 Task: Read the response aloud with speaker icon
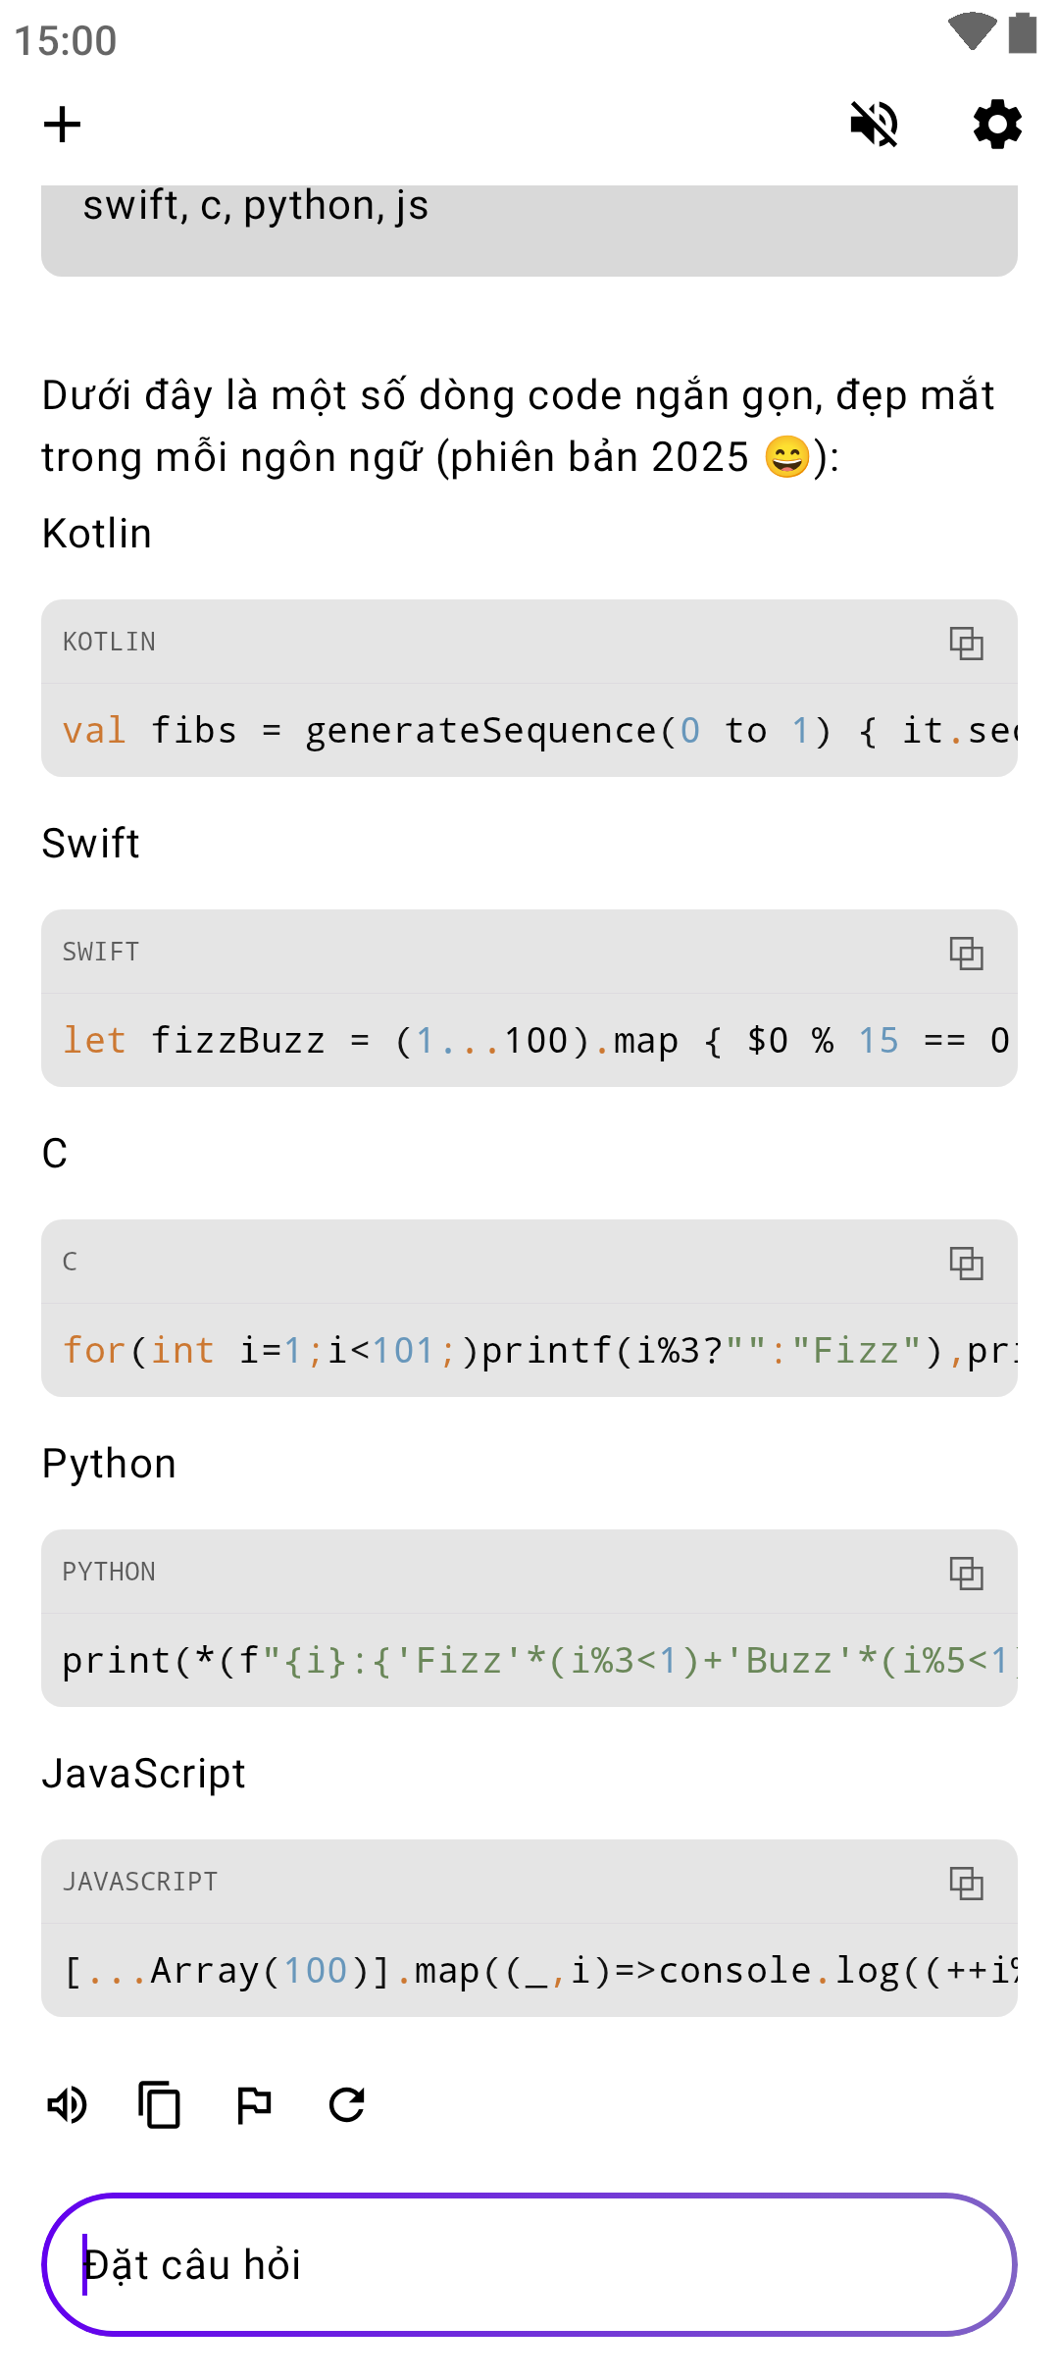(68, 2104)
